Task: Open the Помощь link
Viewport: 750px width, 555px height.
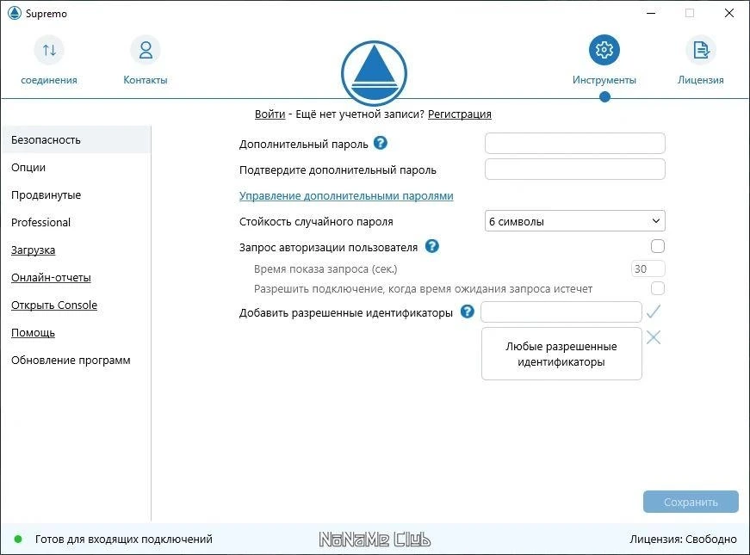Action: click(33, 333)
